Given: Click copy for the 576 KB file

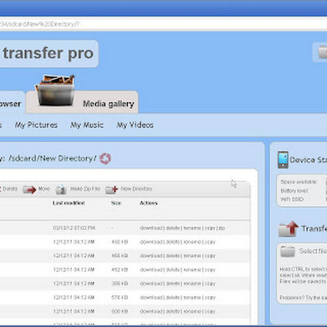Looking at the screenshot, I should [210, 298].
